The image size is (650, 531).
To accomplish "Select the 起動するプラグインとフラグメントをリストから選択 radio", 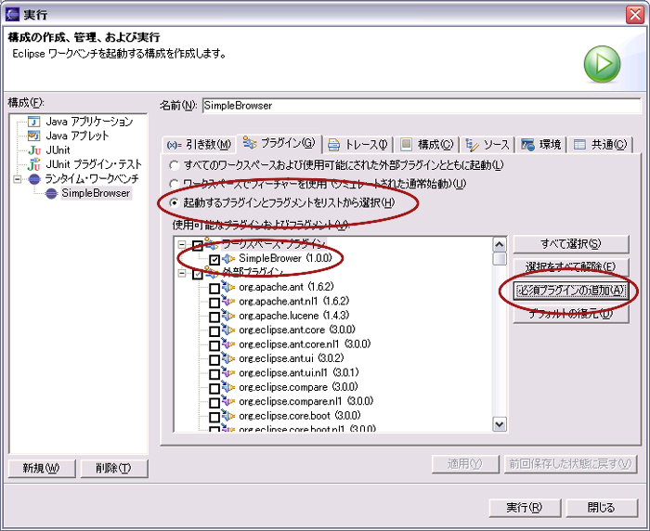I will click(175, 202).
